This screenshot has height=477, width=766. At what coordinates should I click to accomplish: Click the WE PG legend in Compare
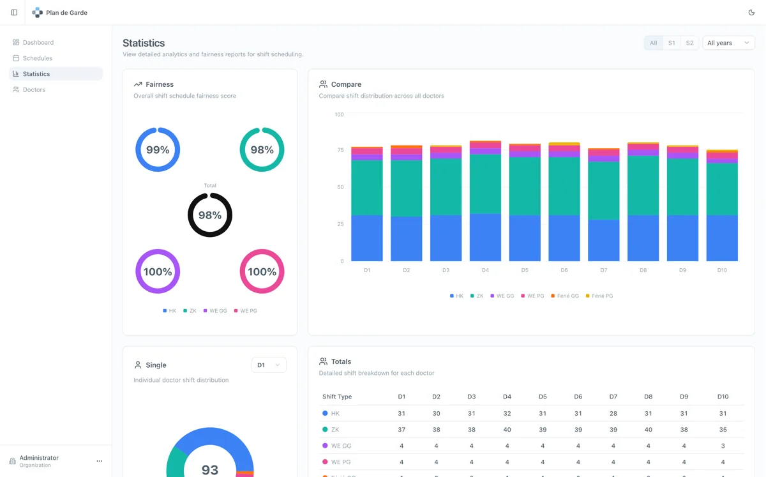tap(532, 296)
